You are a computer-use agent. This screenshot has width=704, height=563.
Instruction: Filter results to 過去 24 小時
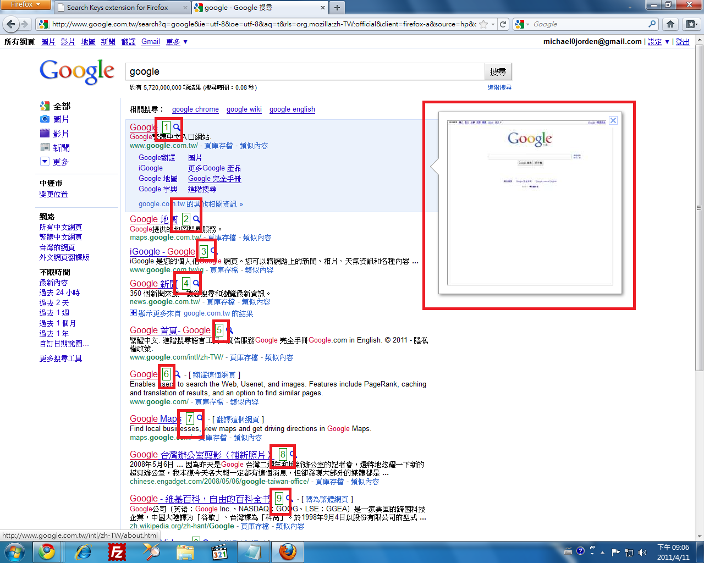coord(59,292)
